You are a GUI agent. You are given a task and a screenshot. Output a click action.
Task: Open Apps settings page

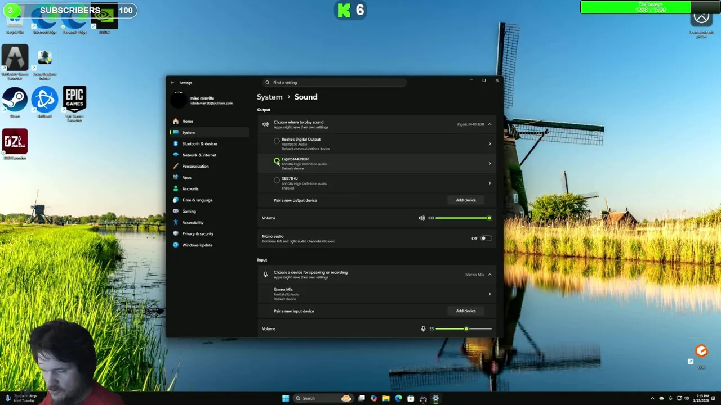[x=208, y=178]
